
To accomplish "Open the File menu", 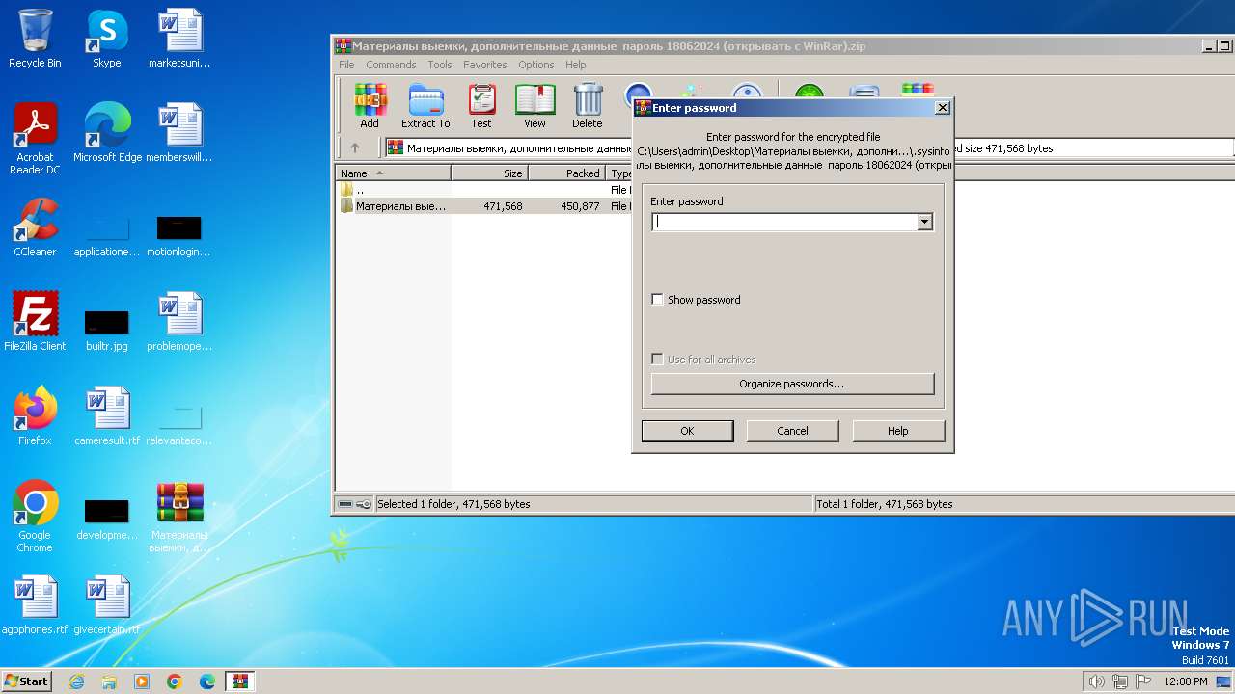I will [346, 65].
